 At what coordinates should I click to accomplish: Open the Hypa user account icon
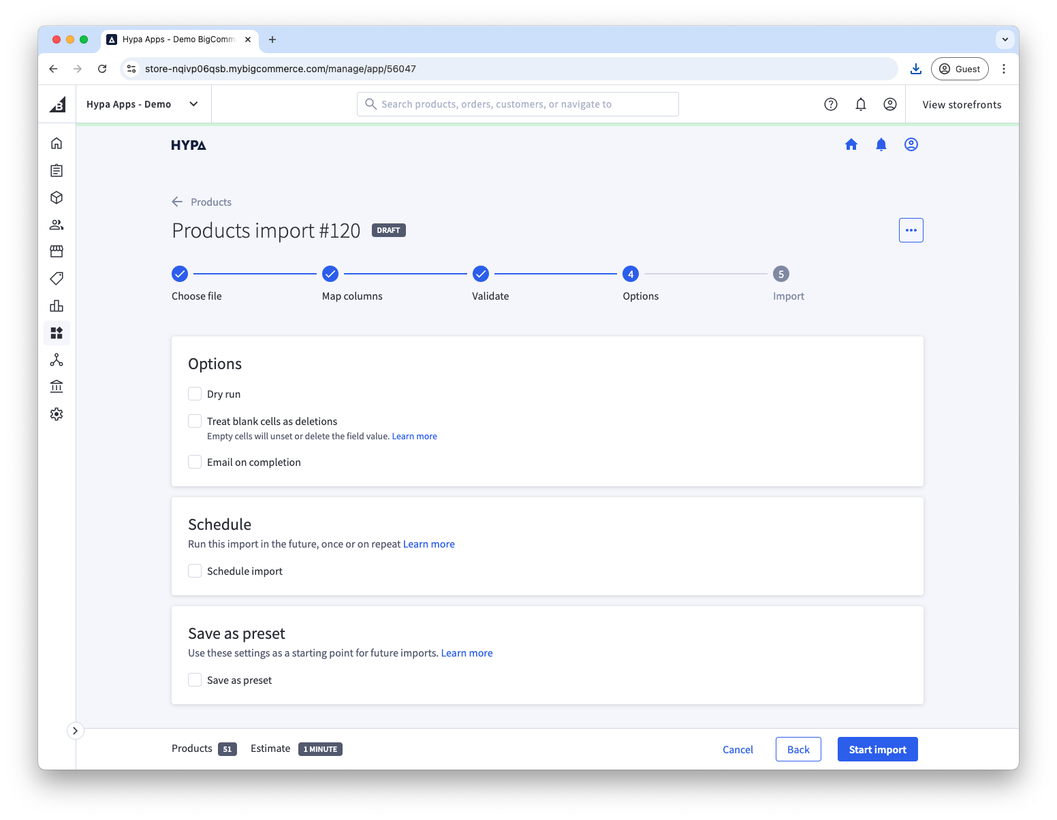[x=911, y=144]
